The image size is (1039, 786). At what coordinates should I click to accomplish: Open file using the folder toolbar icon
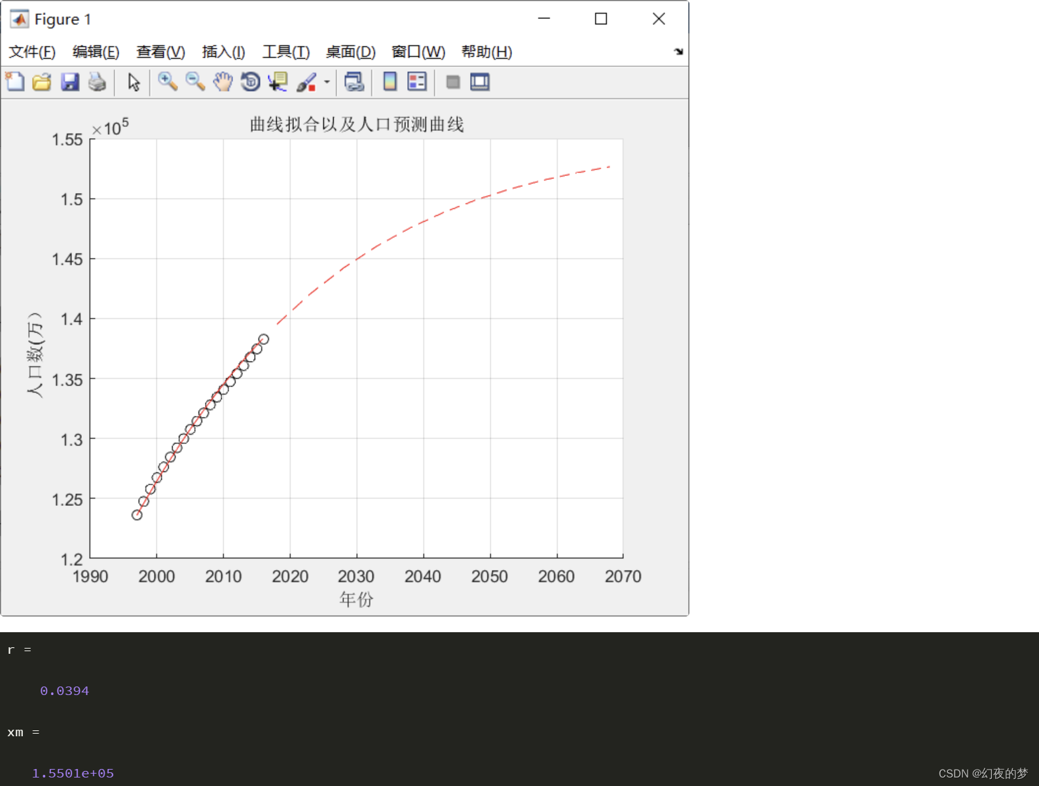point(42,82)
